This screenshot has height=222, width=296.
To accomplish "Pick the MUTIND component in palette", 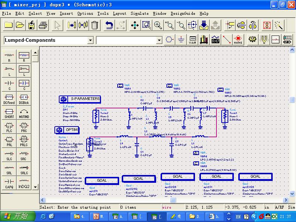I will [x=24, y=113].
